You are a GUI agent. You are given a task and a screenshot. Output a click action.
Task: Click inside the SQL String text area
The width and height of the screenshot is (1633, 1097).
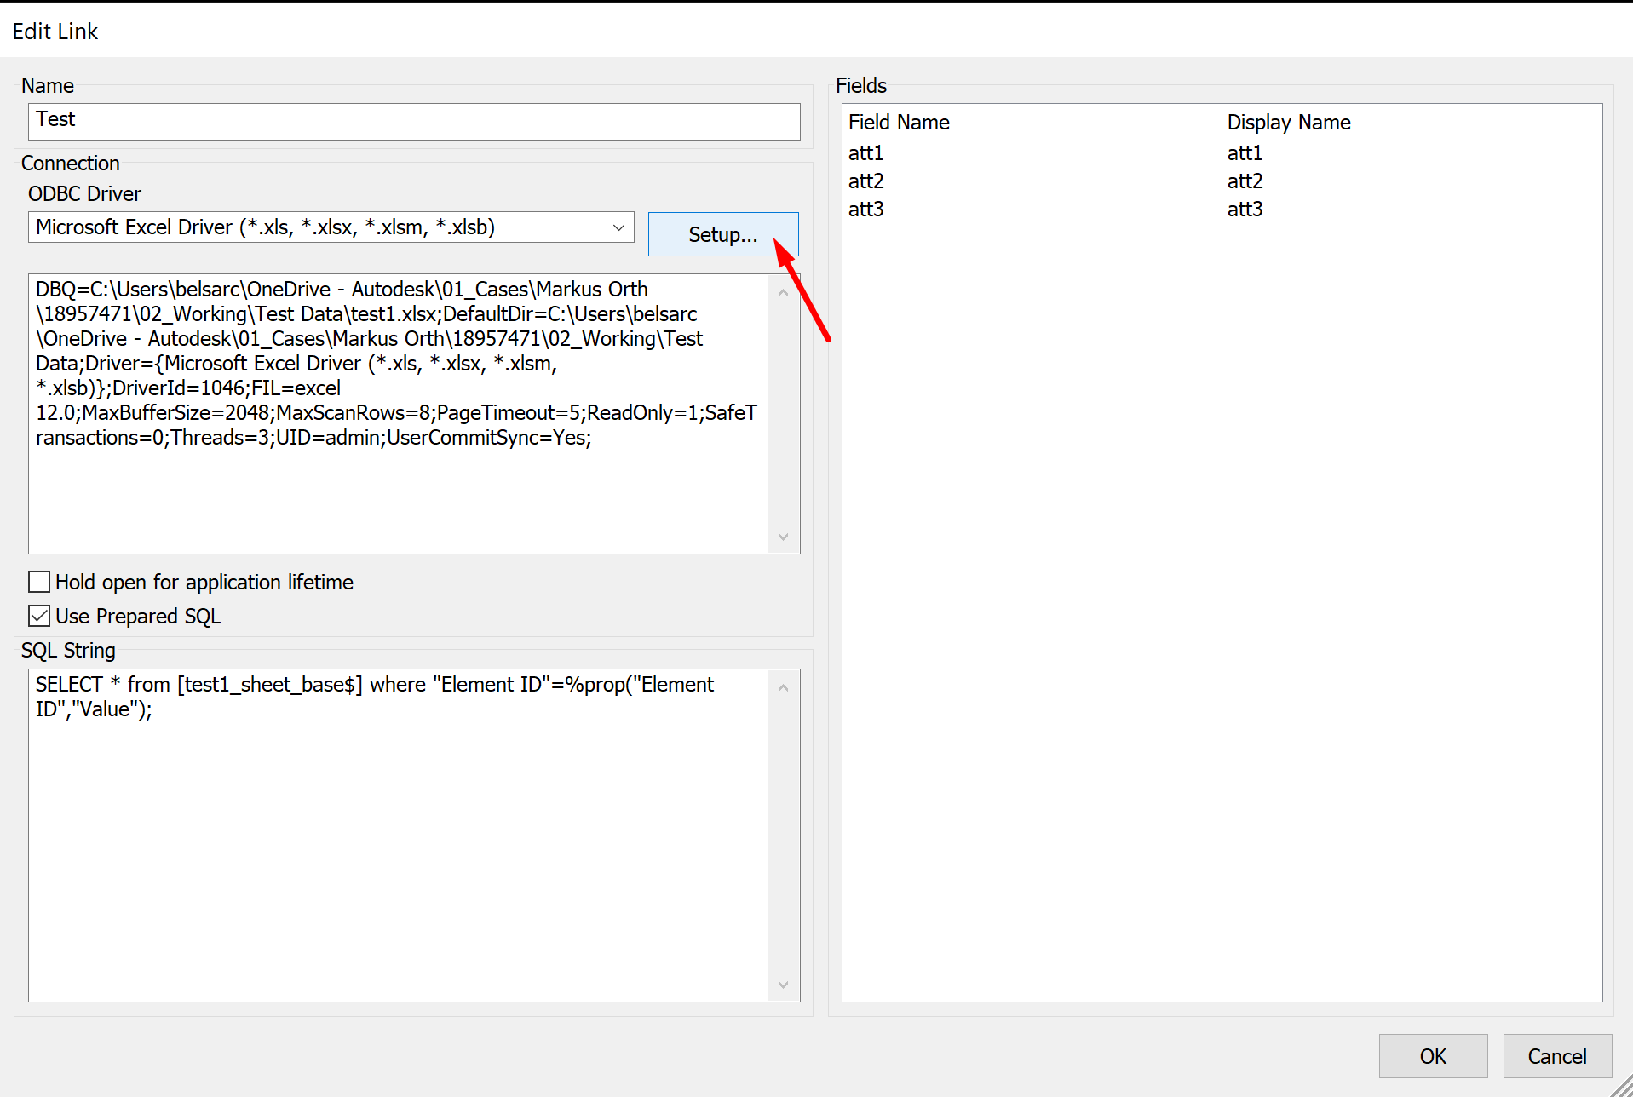(x=399, y=835)
